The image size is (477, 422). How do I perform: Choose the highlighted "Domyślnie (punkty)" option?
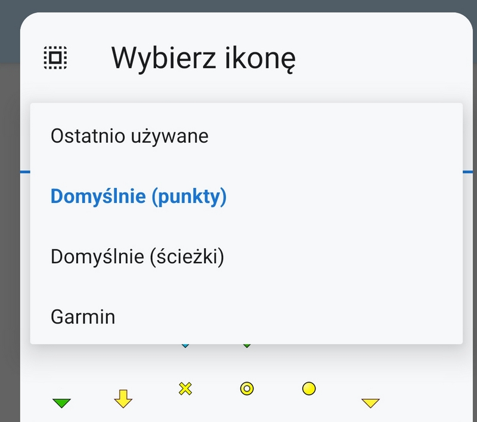pyautogui.click(x=138, y=196)
